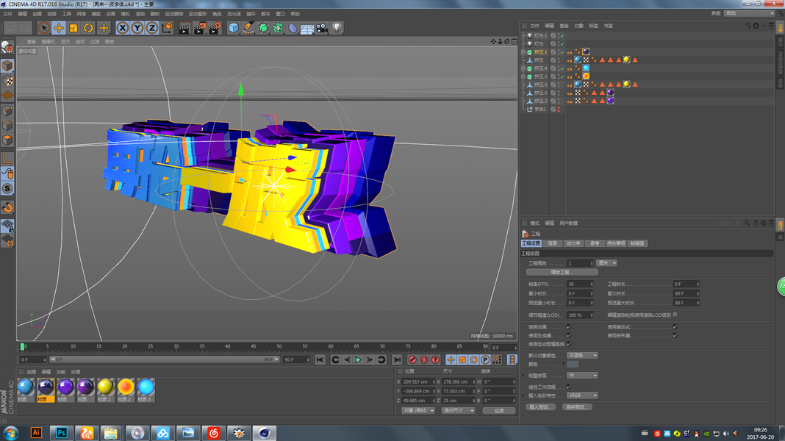Screen dimensions: 785x441
Task: Click the home icon in object manager
Action: coord(756,26)
